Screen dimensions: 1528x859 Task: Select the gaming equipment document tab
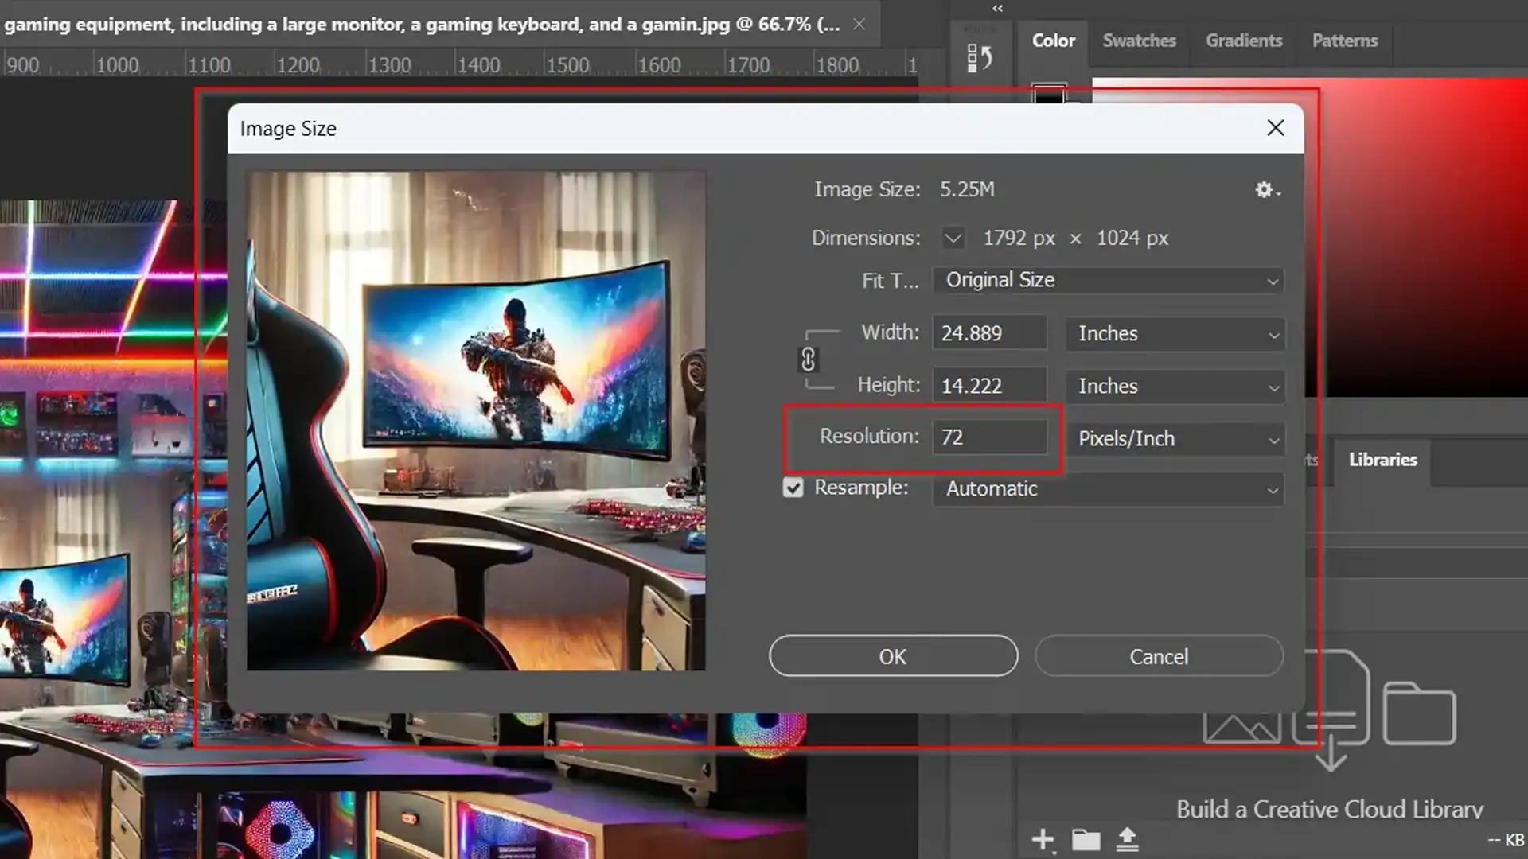(x=422, y=24)
